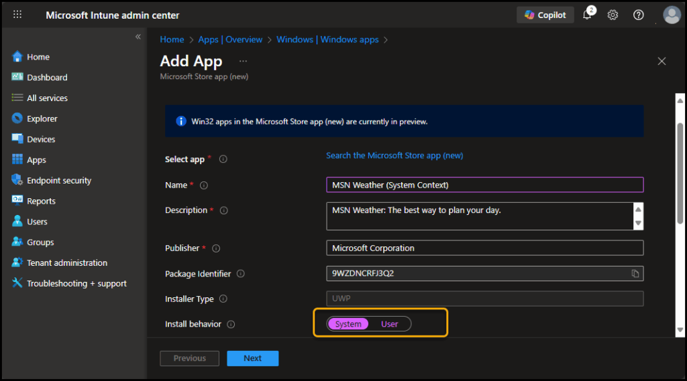Set install behavior to System
This screenshot has height=381, width=687.
tap(348, 324)
